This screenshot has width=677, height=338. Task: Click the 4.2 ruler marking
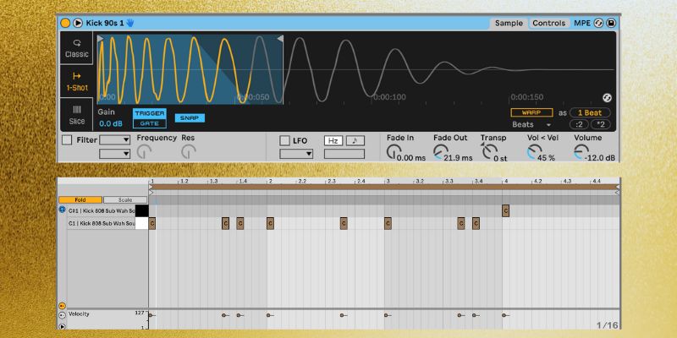[x=537, y=182]
